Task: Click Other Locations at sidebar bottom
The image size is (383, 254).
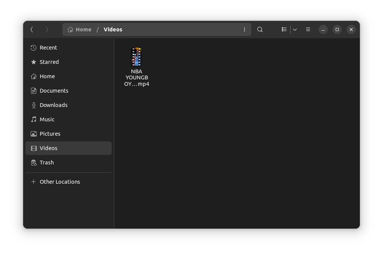Action: click(60, 181)
